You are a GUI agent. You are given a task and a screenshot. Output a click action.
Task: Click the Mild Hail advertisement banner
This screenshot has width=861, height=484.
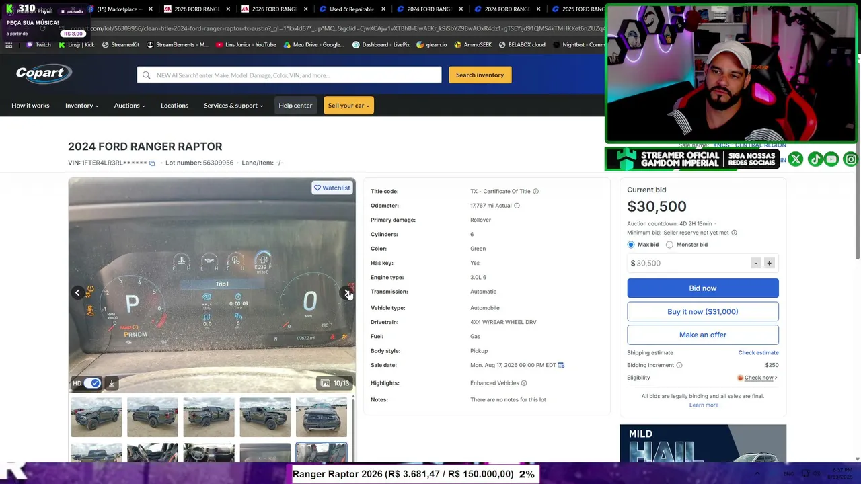coord(703,444)
